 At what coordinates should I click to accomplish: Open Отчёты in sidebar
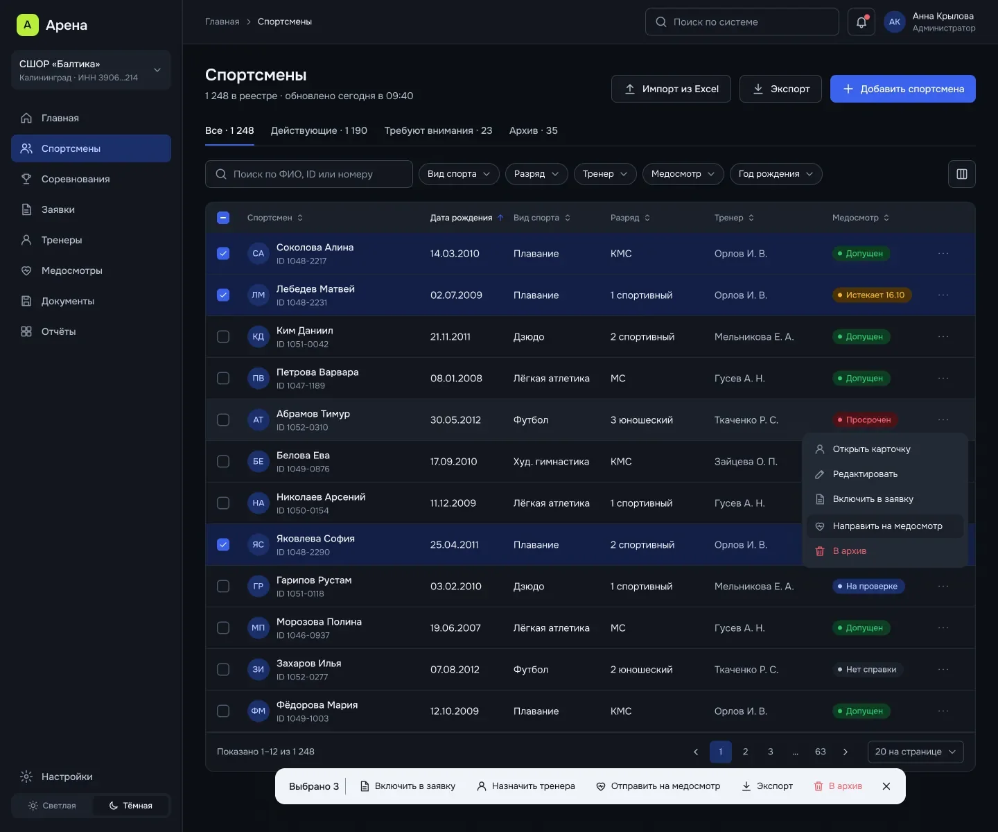pos(91,331)
